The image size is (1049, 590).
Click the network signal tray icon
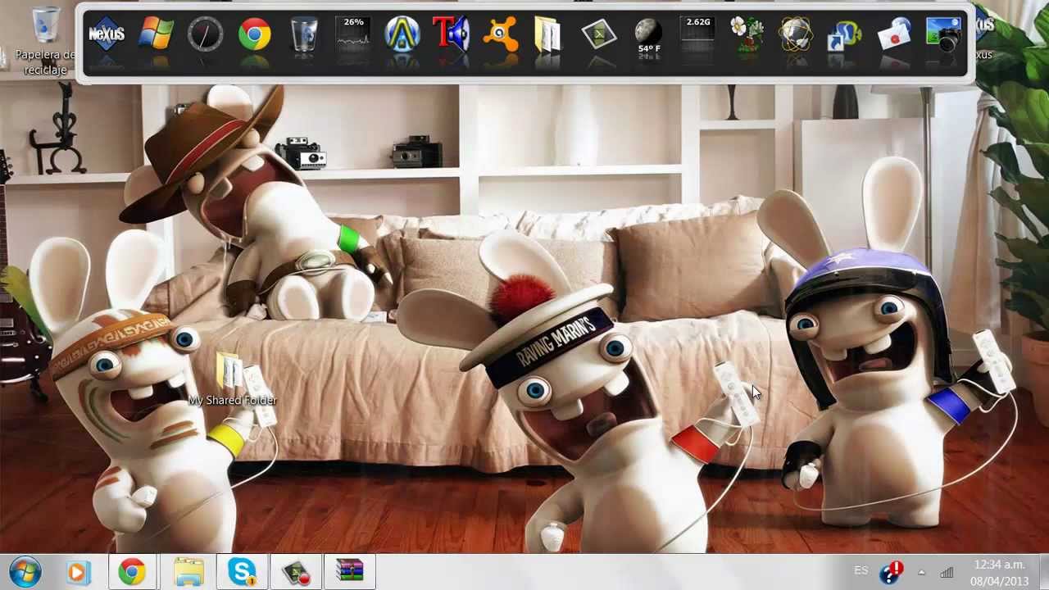(947, 572)
